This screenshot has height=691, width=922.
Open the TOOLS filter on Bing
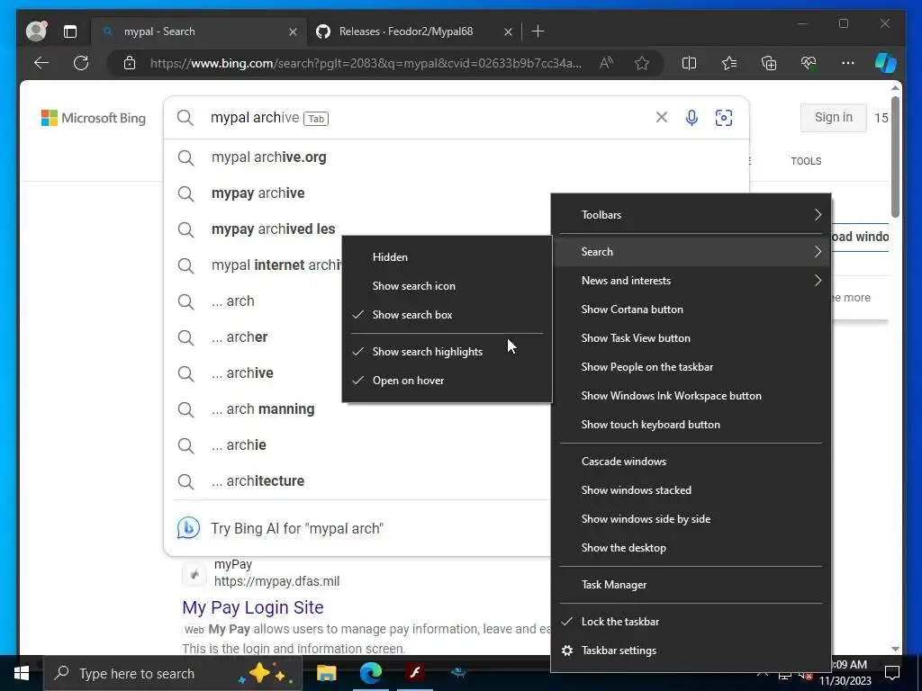point(806,161)
